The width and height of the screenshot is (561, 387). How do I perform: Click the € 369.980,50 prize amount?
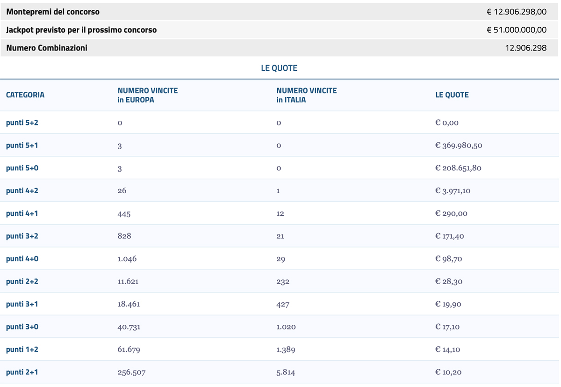click(459, 146)
